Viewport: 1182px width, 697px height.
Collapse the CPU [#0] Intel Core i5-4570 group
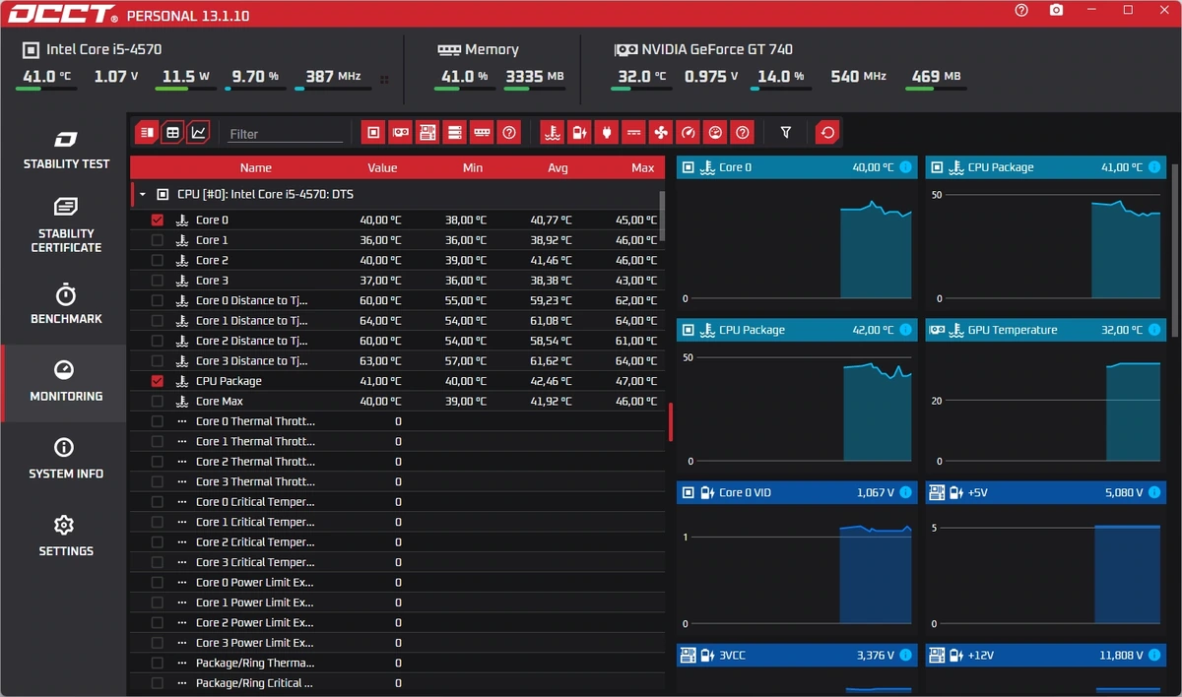coord(142,195)
